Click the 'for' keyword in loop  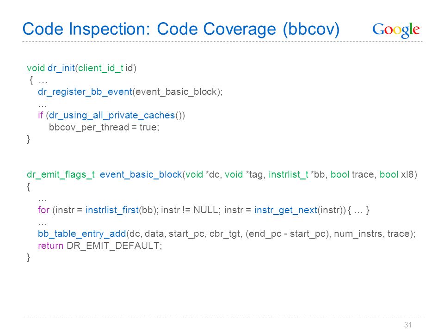pyautogui.click(x=43, y=210)
